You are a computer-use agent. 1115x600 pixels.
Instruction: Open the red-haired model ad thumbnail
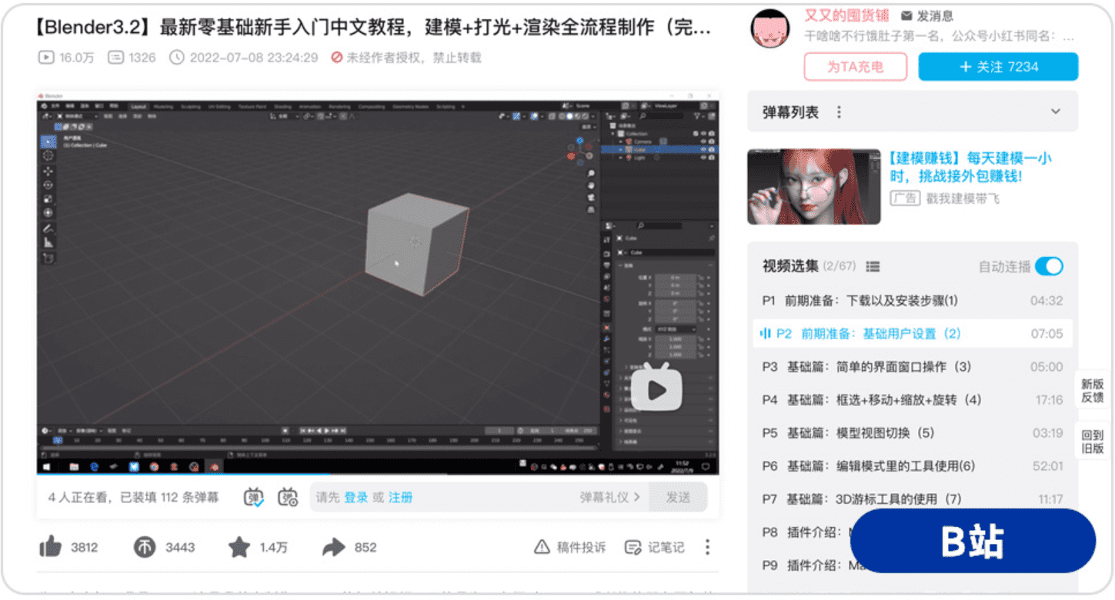[x=814, y=187]
